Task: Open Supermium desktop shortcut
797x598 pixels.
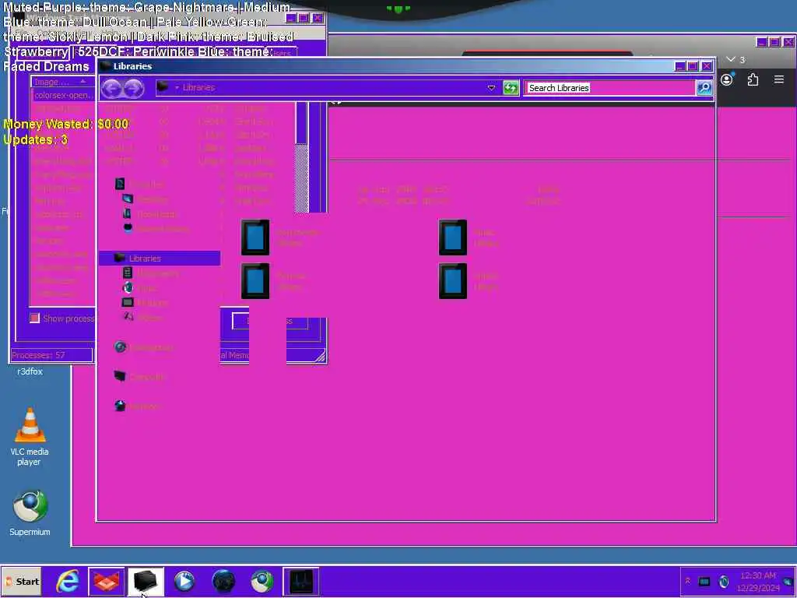Action: point(30,514)
